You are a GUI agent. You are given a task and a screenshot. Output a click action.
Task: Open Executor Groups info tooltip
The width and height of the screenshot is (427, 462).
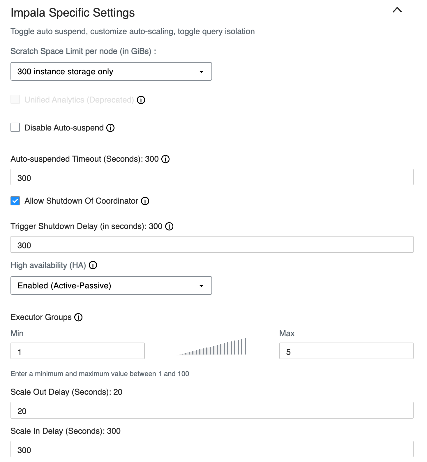click(78, 317)
